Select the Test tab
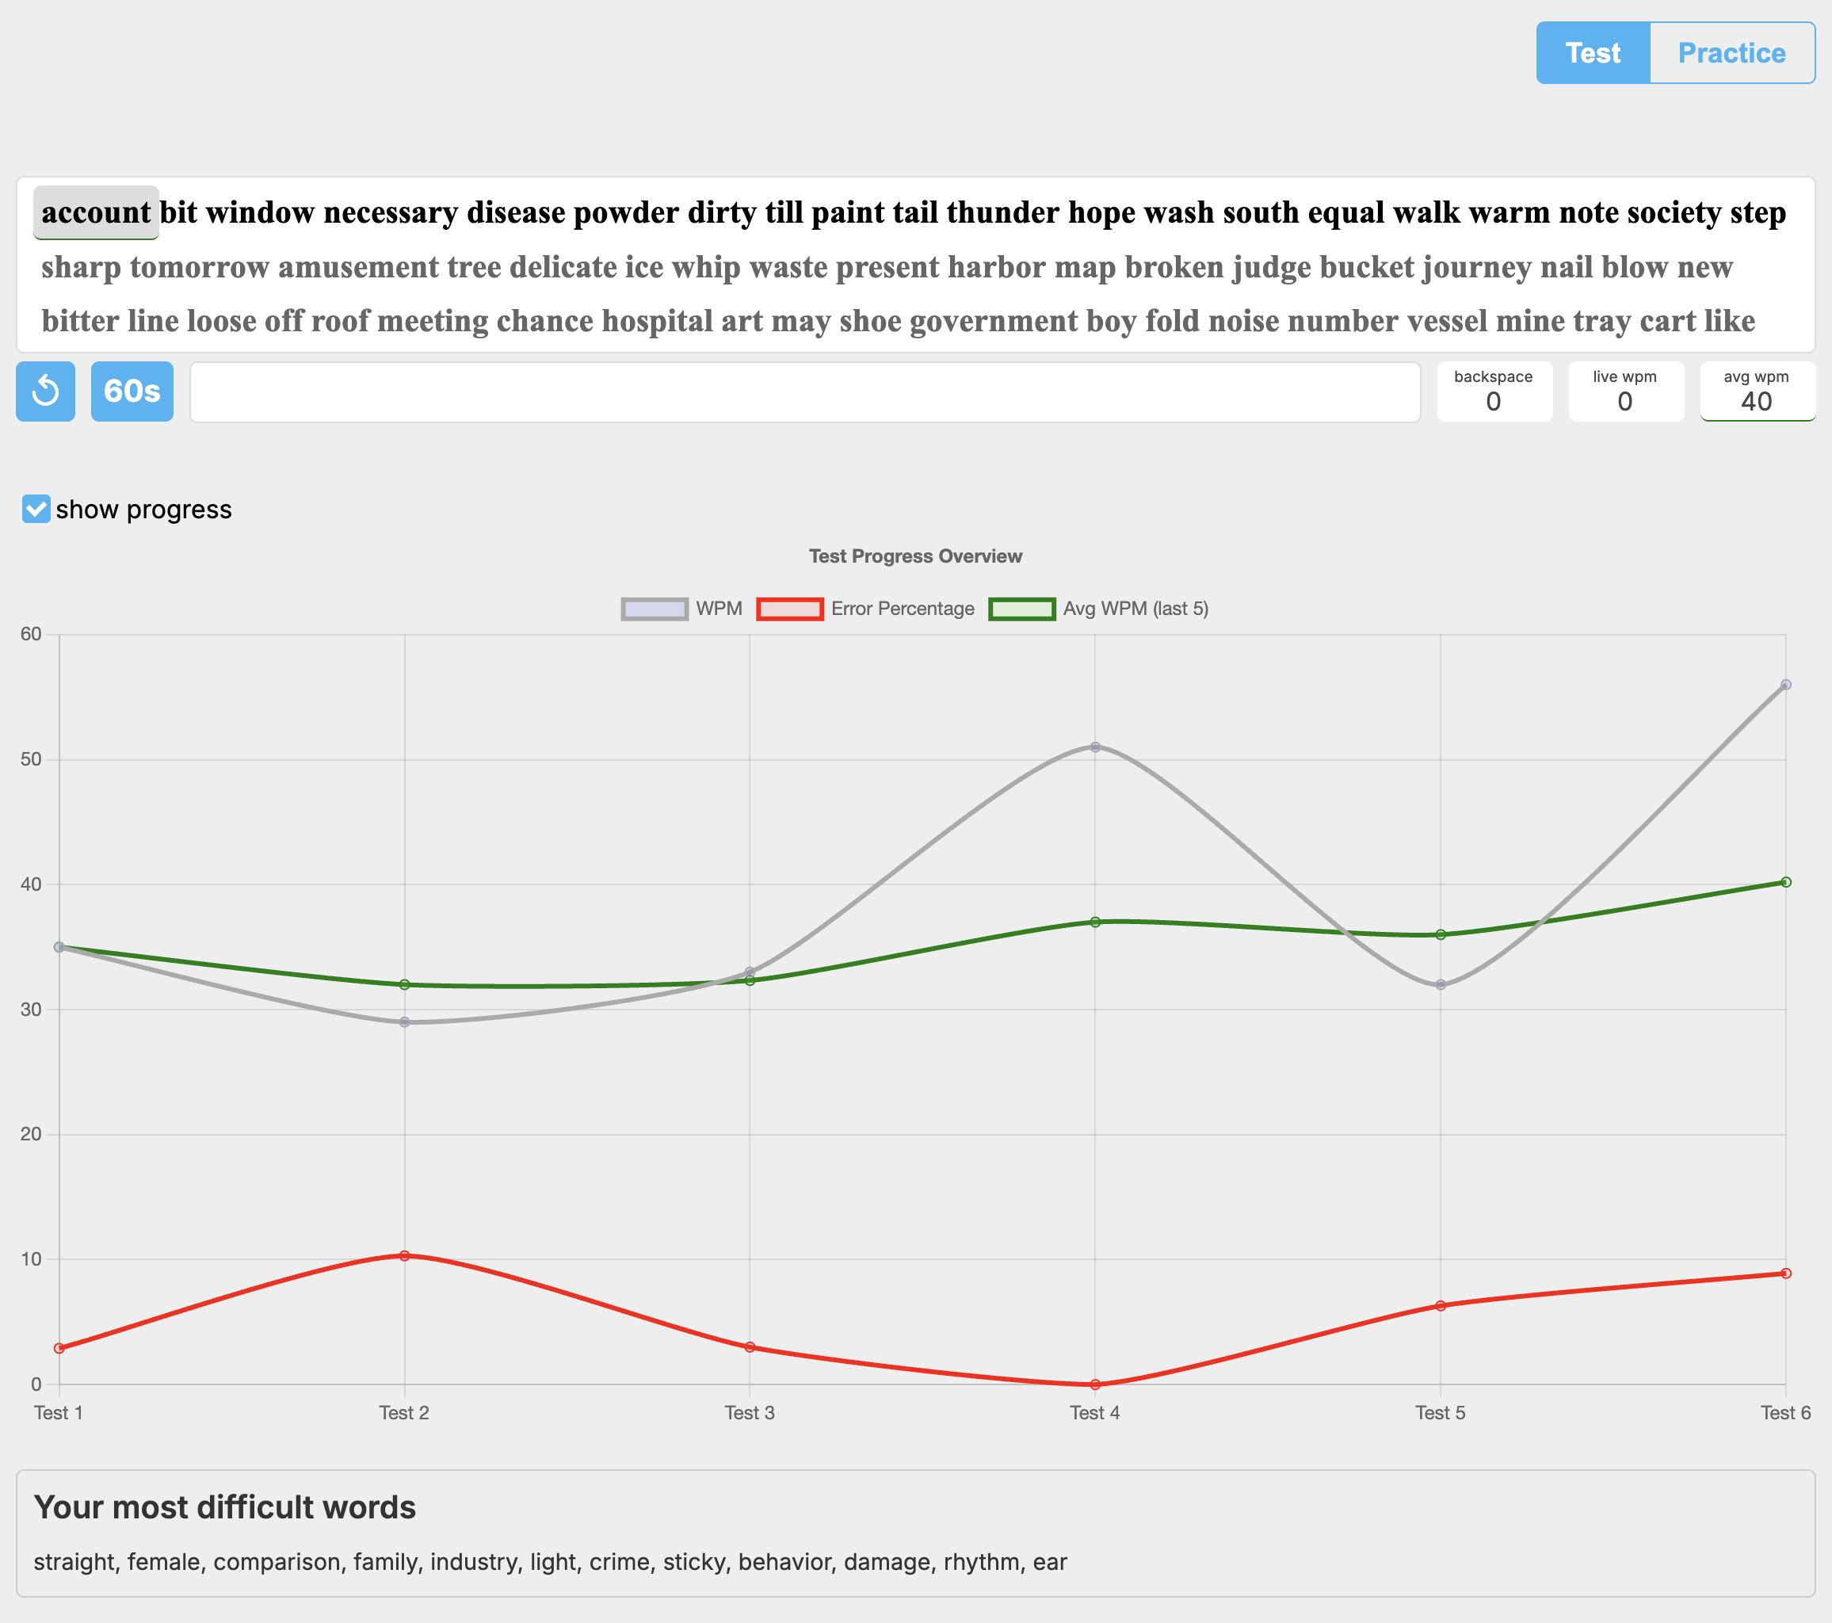 1592,52
